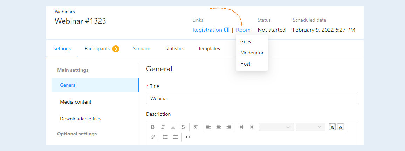Insert numbered list in Description

click(165, 137)
